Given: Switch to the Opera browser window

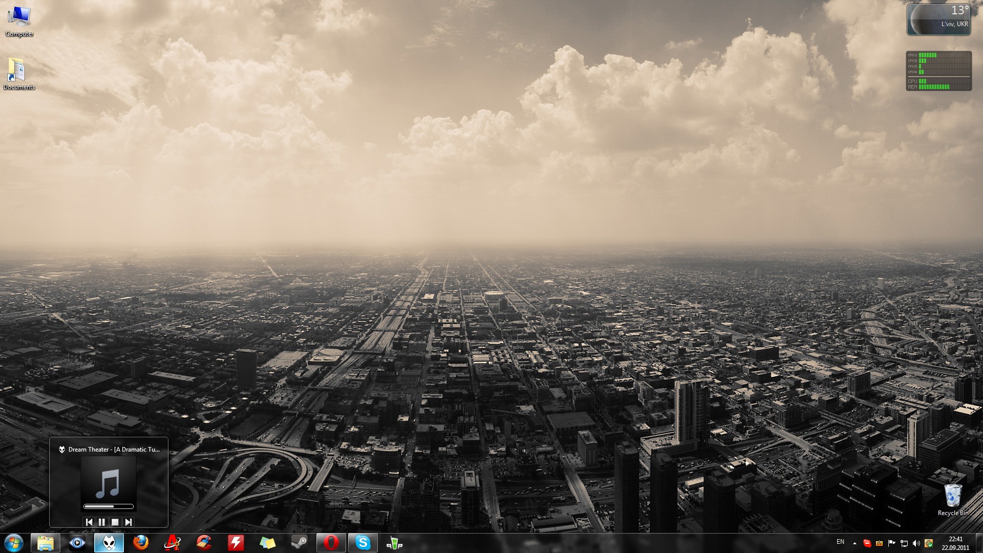Looking at the screenshot, I should pyautogui.click(x=331, y=543).
